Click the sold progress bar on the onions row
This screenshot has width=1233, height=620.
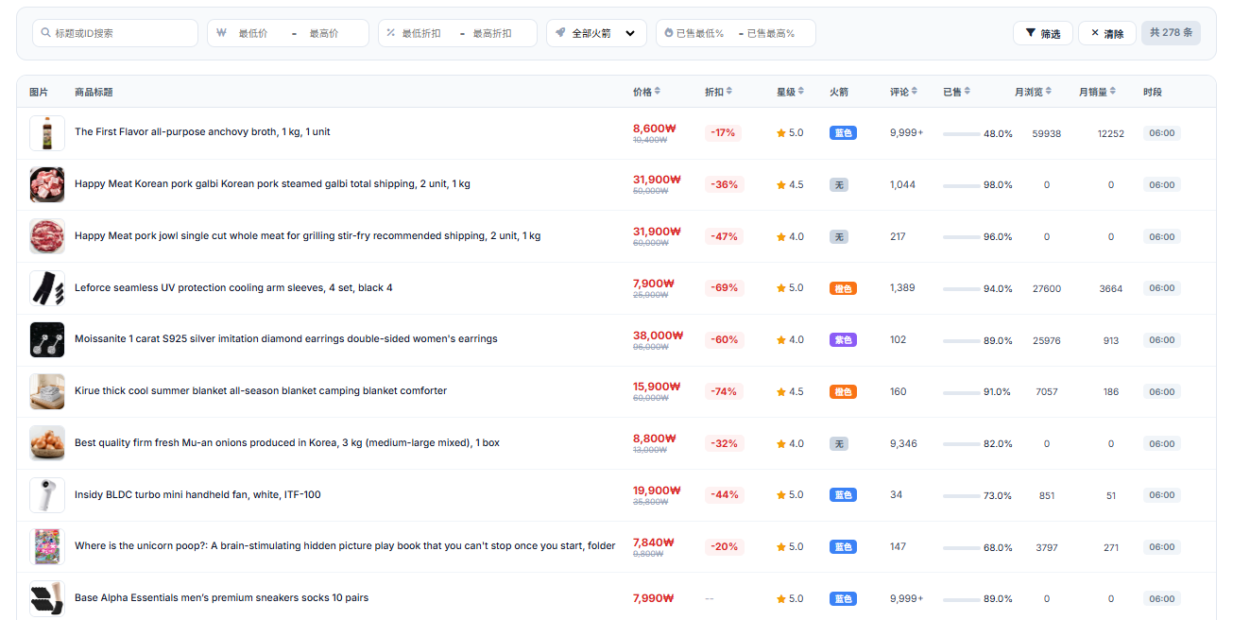(x=961, y=444)
